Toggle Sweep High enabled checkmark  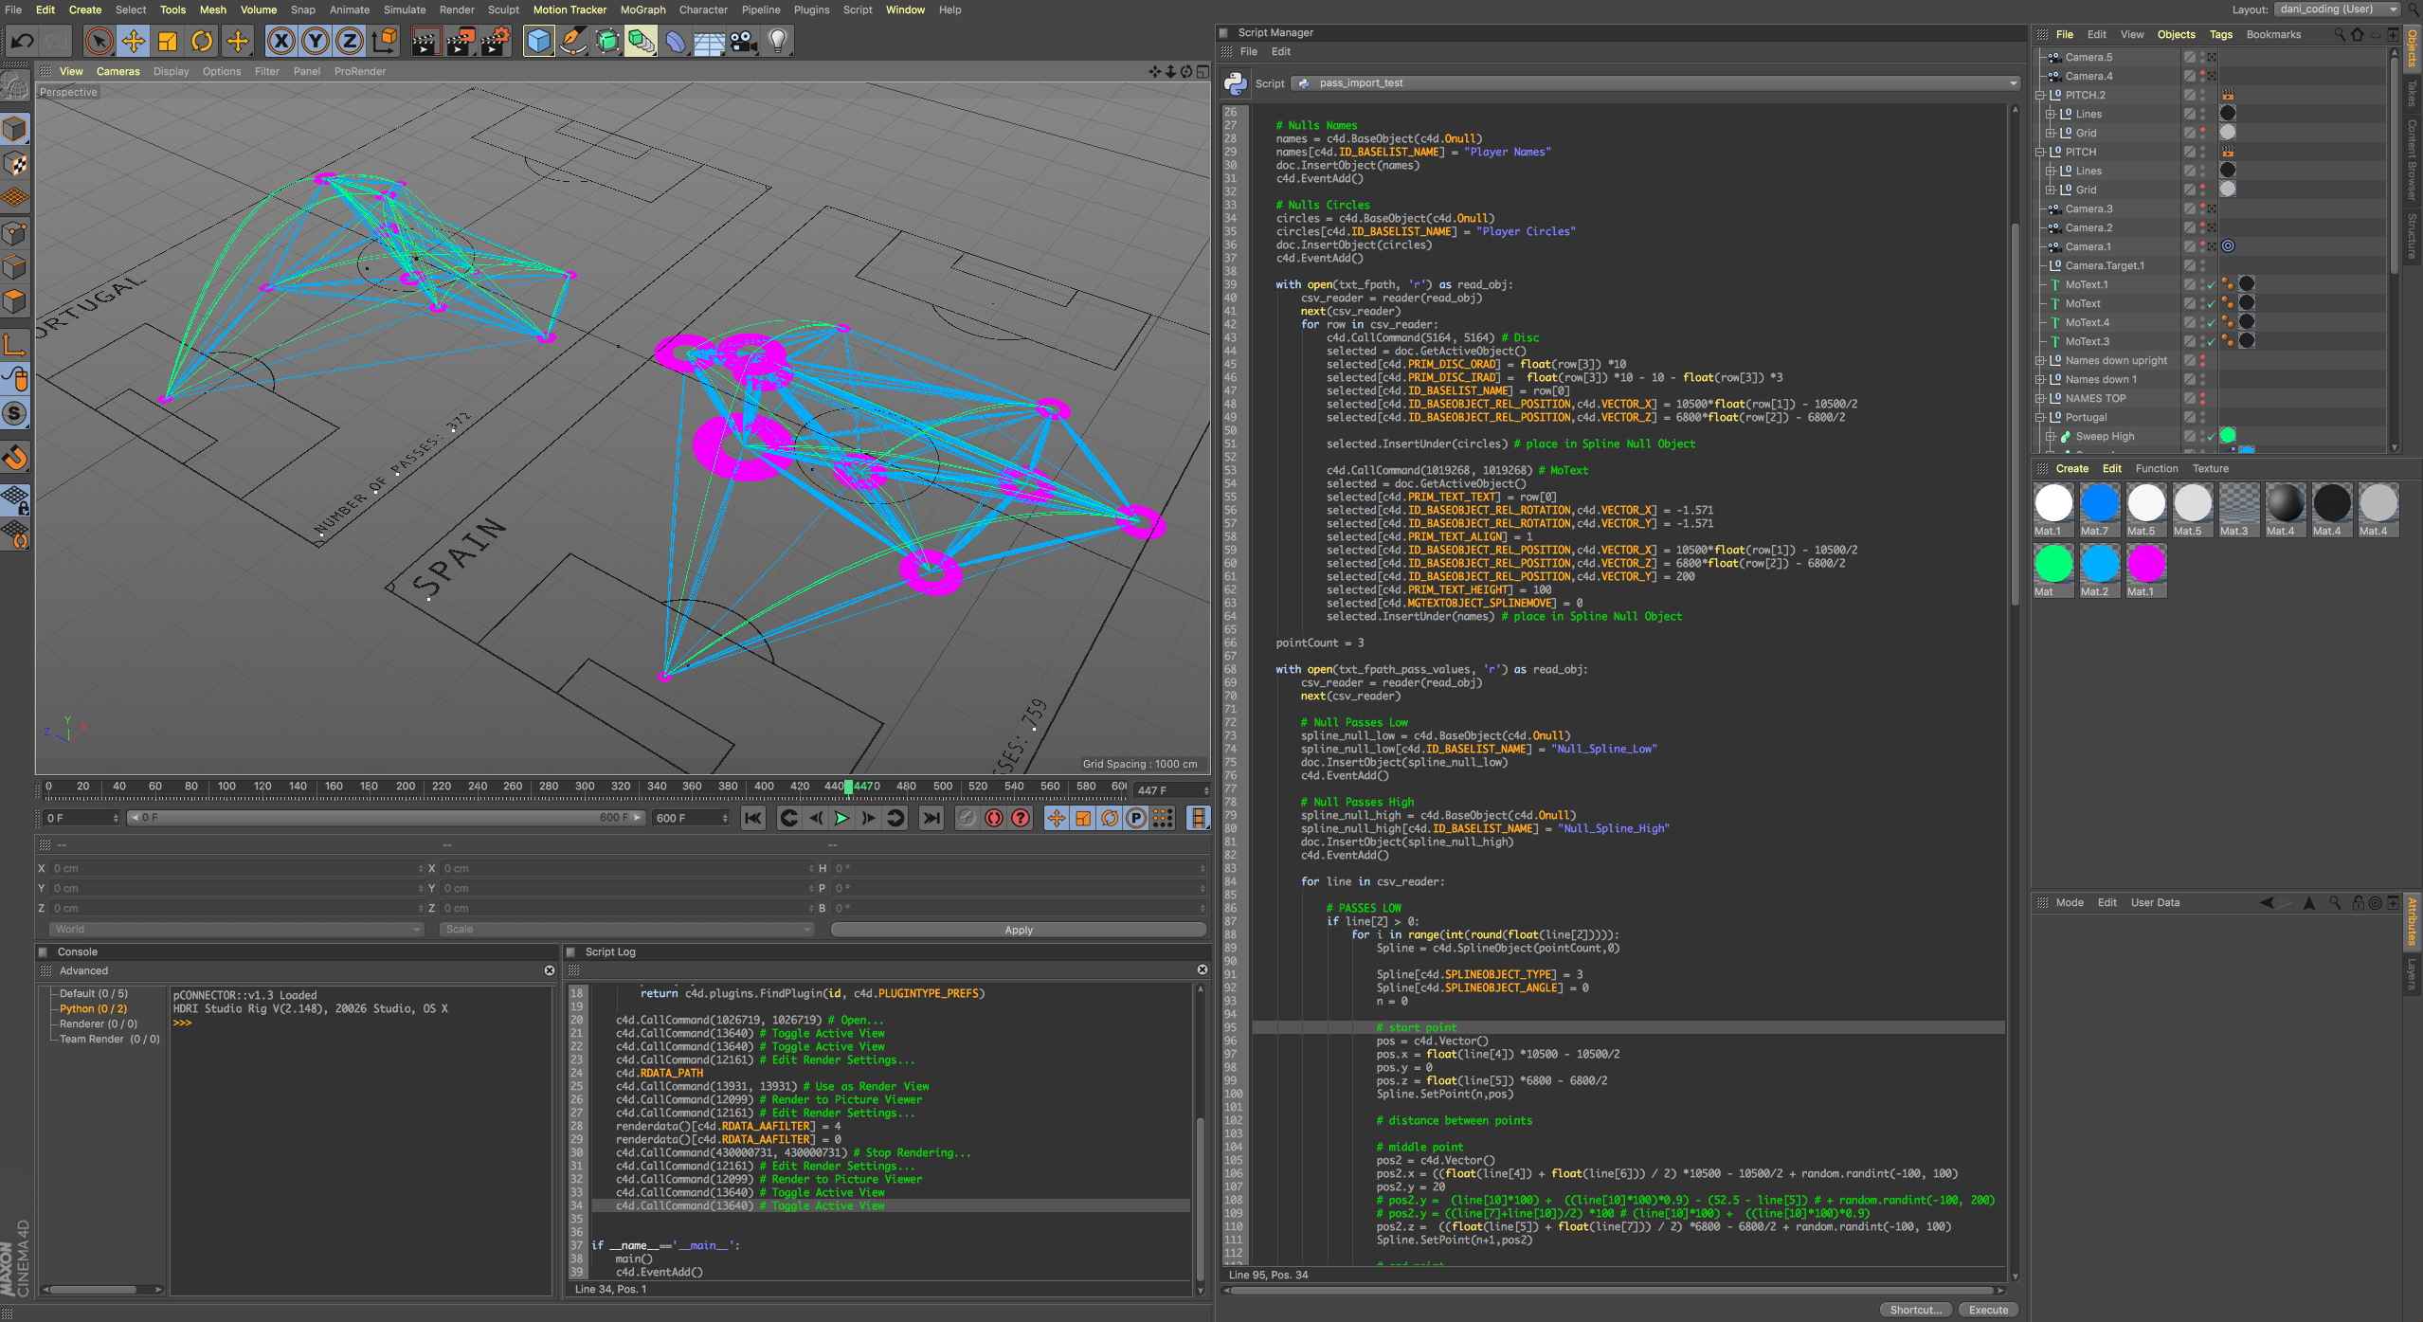click(2212, 437)
